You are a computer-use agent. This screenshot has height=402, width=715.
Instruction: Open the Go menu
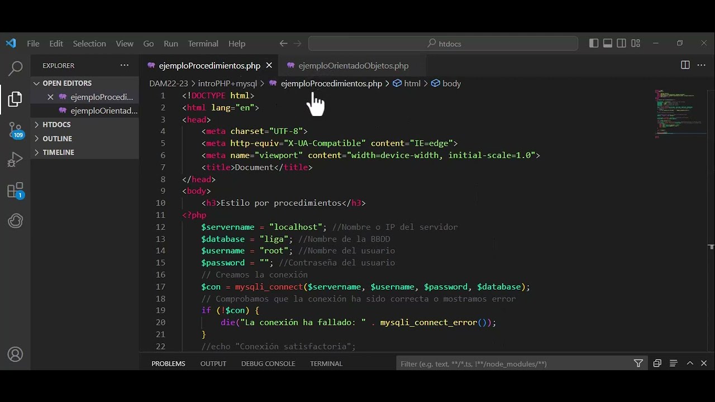149,44
